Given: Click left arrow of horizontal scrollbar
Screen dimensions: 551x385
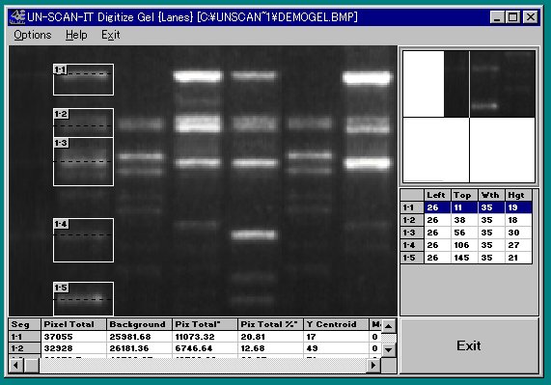Looking at the screenshot, I should coord(15,366).
